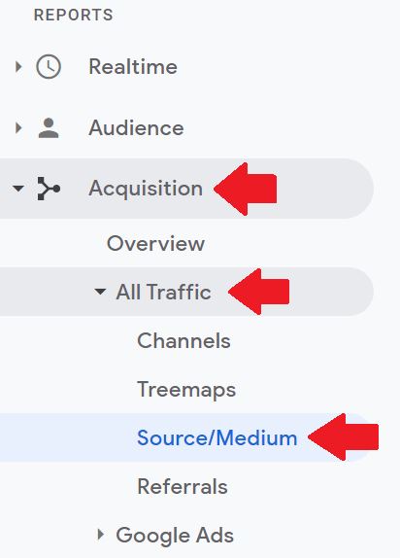Open the Channels report
Image resolution: width=400 pixels, height=558 pixels.
click(183, 341)
